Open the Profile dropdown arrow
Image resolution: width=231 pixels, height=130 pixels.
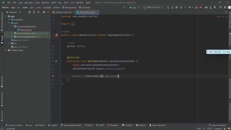click(x=192, y=7)
